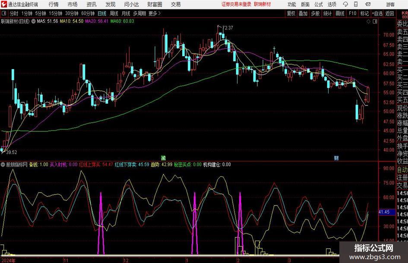This screenshot has height=263, width=408.
Task: Open the 功能 menu
Action: 292,4
